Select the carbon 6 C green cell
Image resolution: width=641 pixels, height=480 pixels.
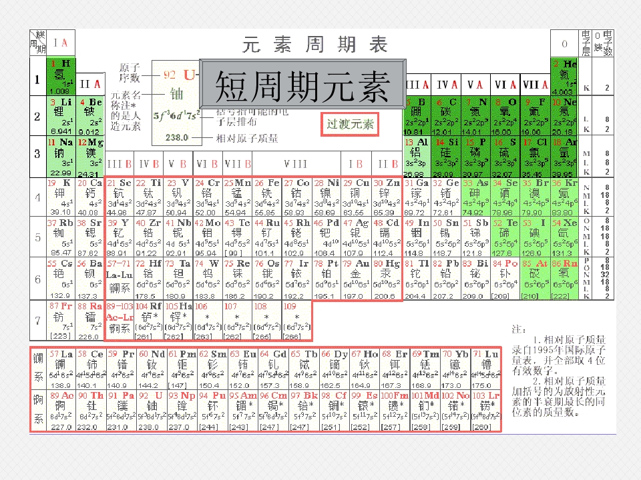click(447, 116)
